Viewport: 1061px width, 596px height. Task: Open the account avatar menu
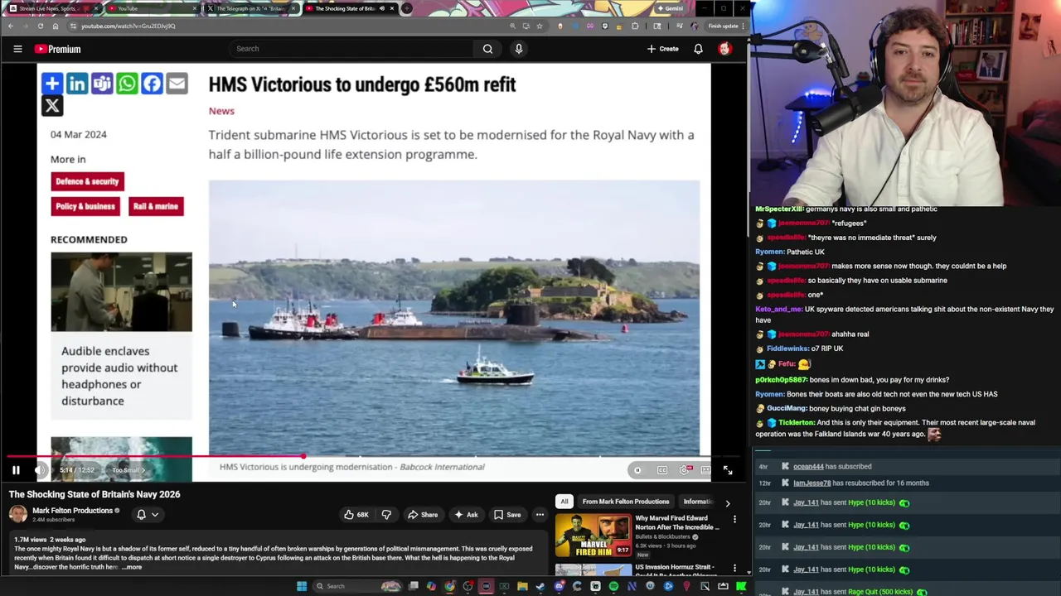(724, 49)
